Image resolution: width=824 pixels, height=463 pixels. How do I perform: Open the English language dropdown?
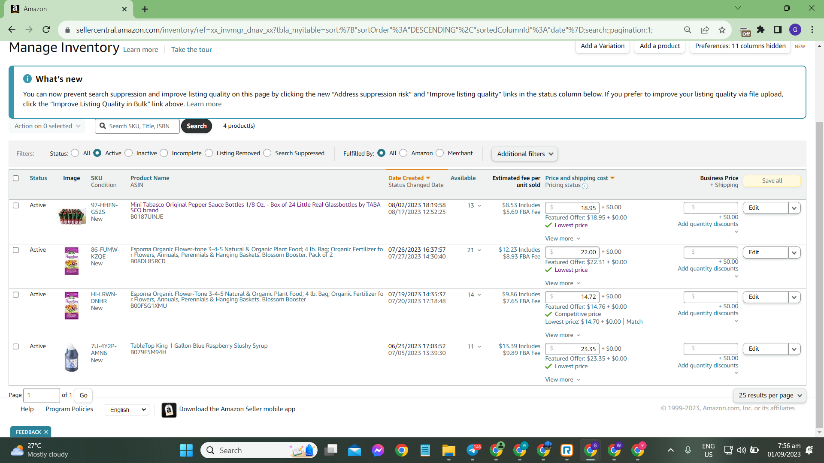[127, 410]
